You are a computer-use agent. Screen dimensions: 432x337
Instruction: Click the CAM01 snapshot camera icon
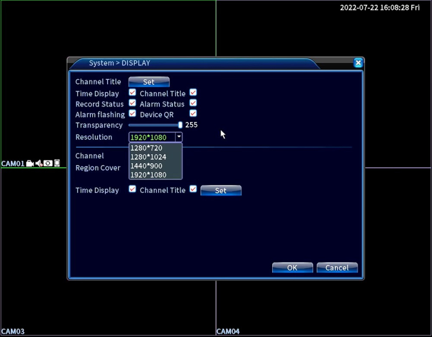click(x=48, y=164)
